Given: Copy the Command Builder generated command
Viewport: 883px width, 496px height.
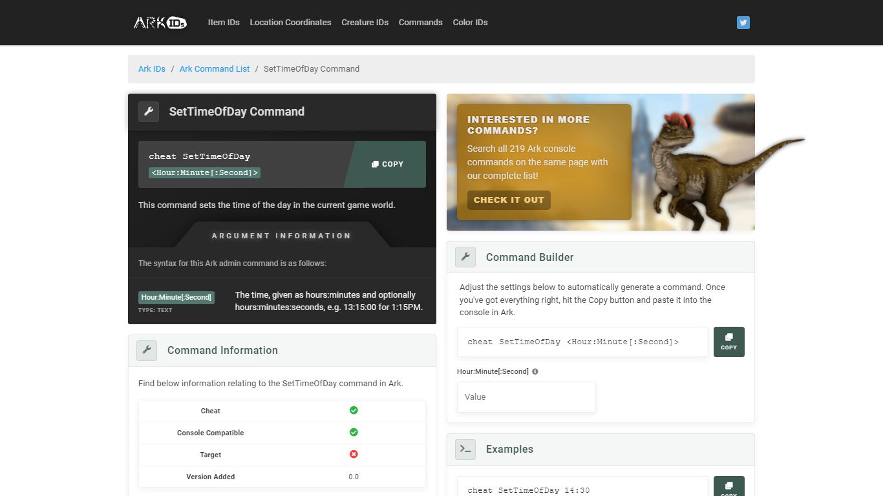Looking at the screenshot, I should 729,342.
